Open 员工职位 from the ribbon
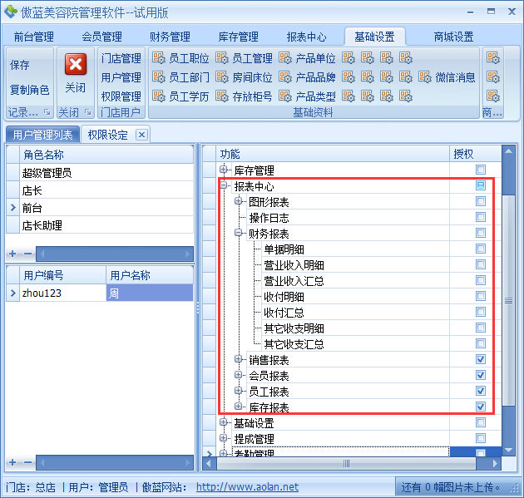This screenshot has width=524, height=498. [x=180, y=58]
